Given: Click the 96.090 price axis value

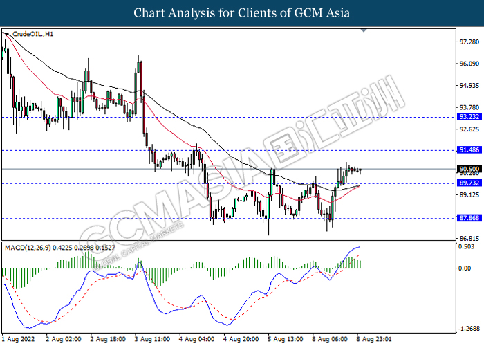Looking at the screenshot, I should coord(469,64).
